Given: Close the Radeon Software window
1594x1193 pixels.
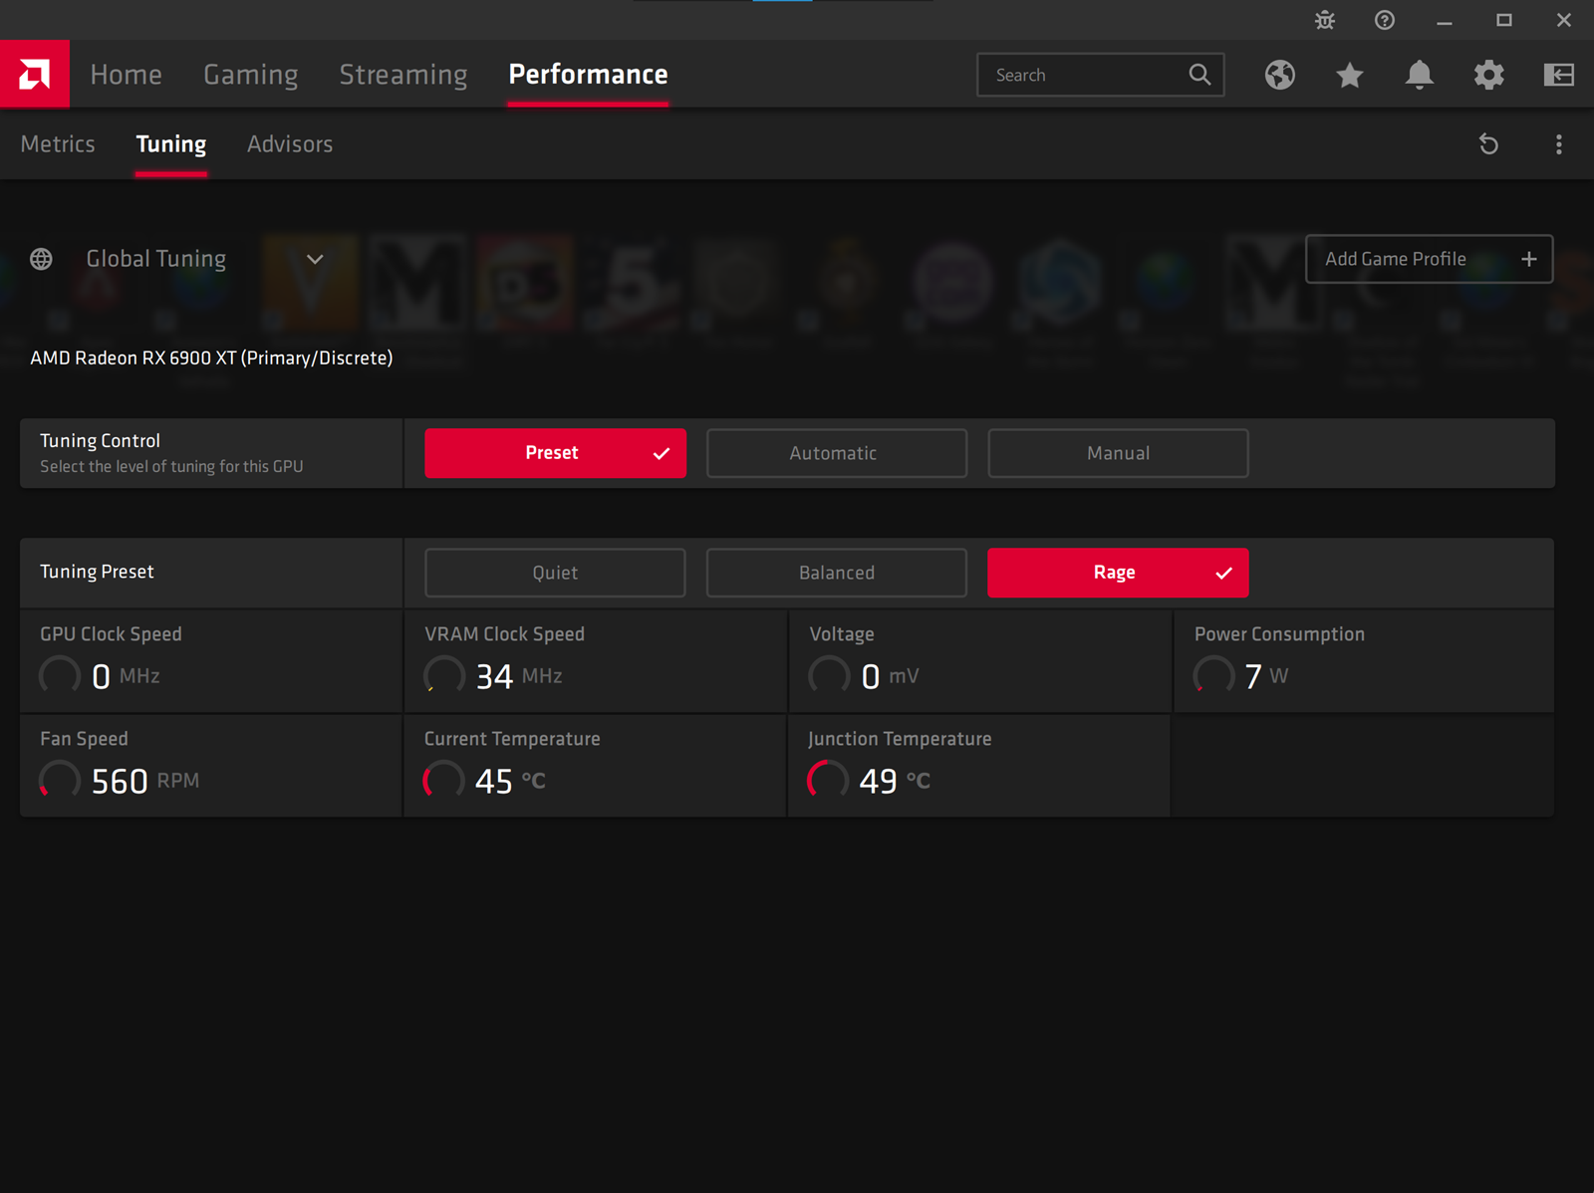Looking at the screenshot, I should 1564,20.
